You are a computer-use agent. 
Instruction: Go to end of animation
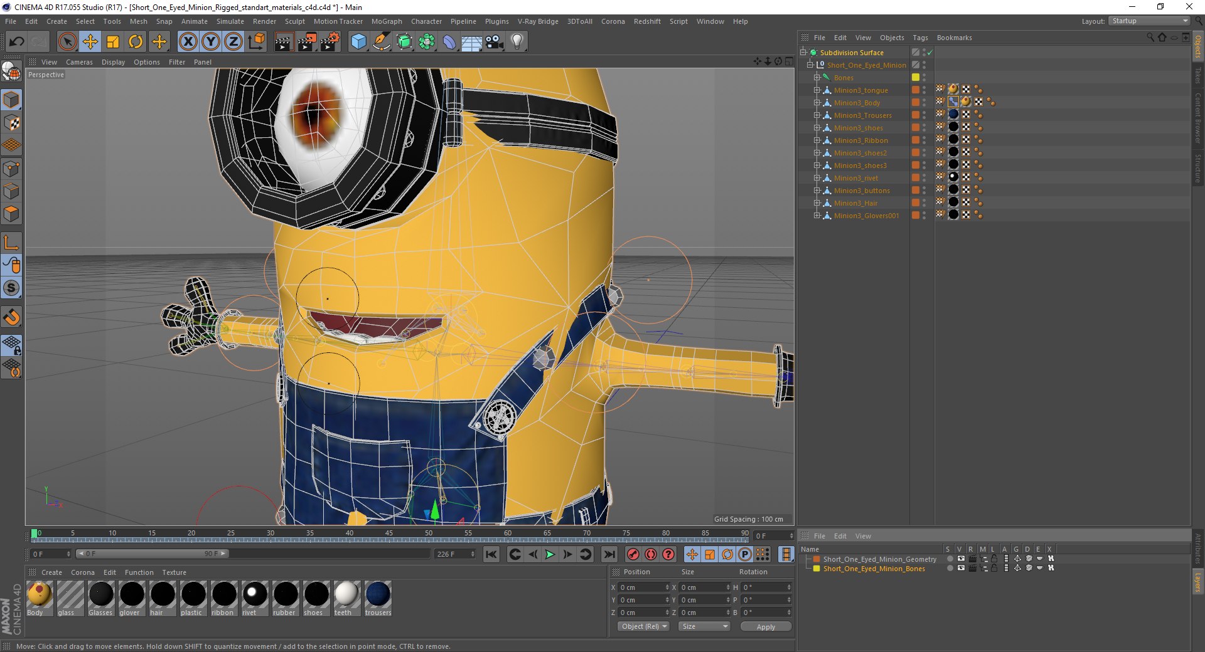tap(609, 554)
